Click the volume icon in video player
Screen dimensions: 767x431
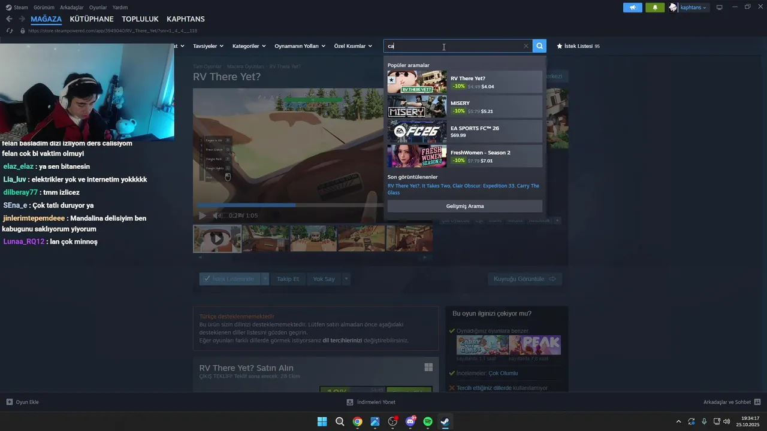click(x=217, y=215)
